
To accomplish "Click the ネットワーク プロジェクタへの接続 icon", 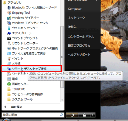I will point(9,48).
